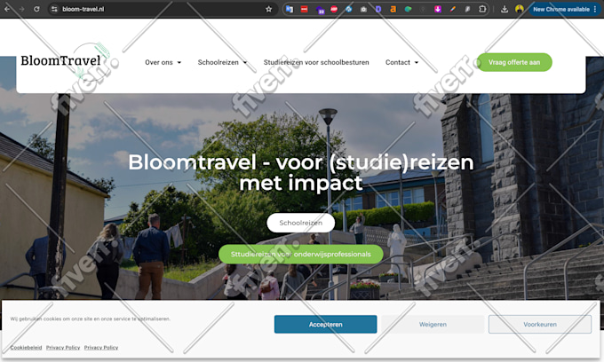
Task: Open the Over ons menu
Action: 159,62
